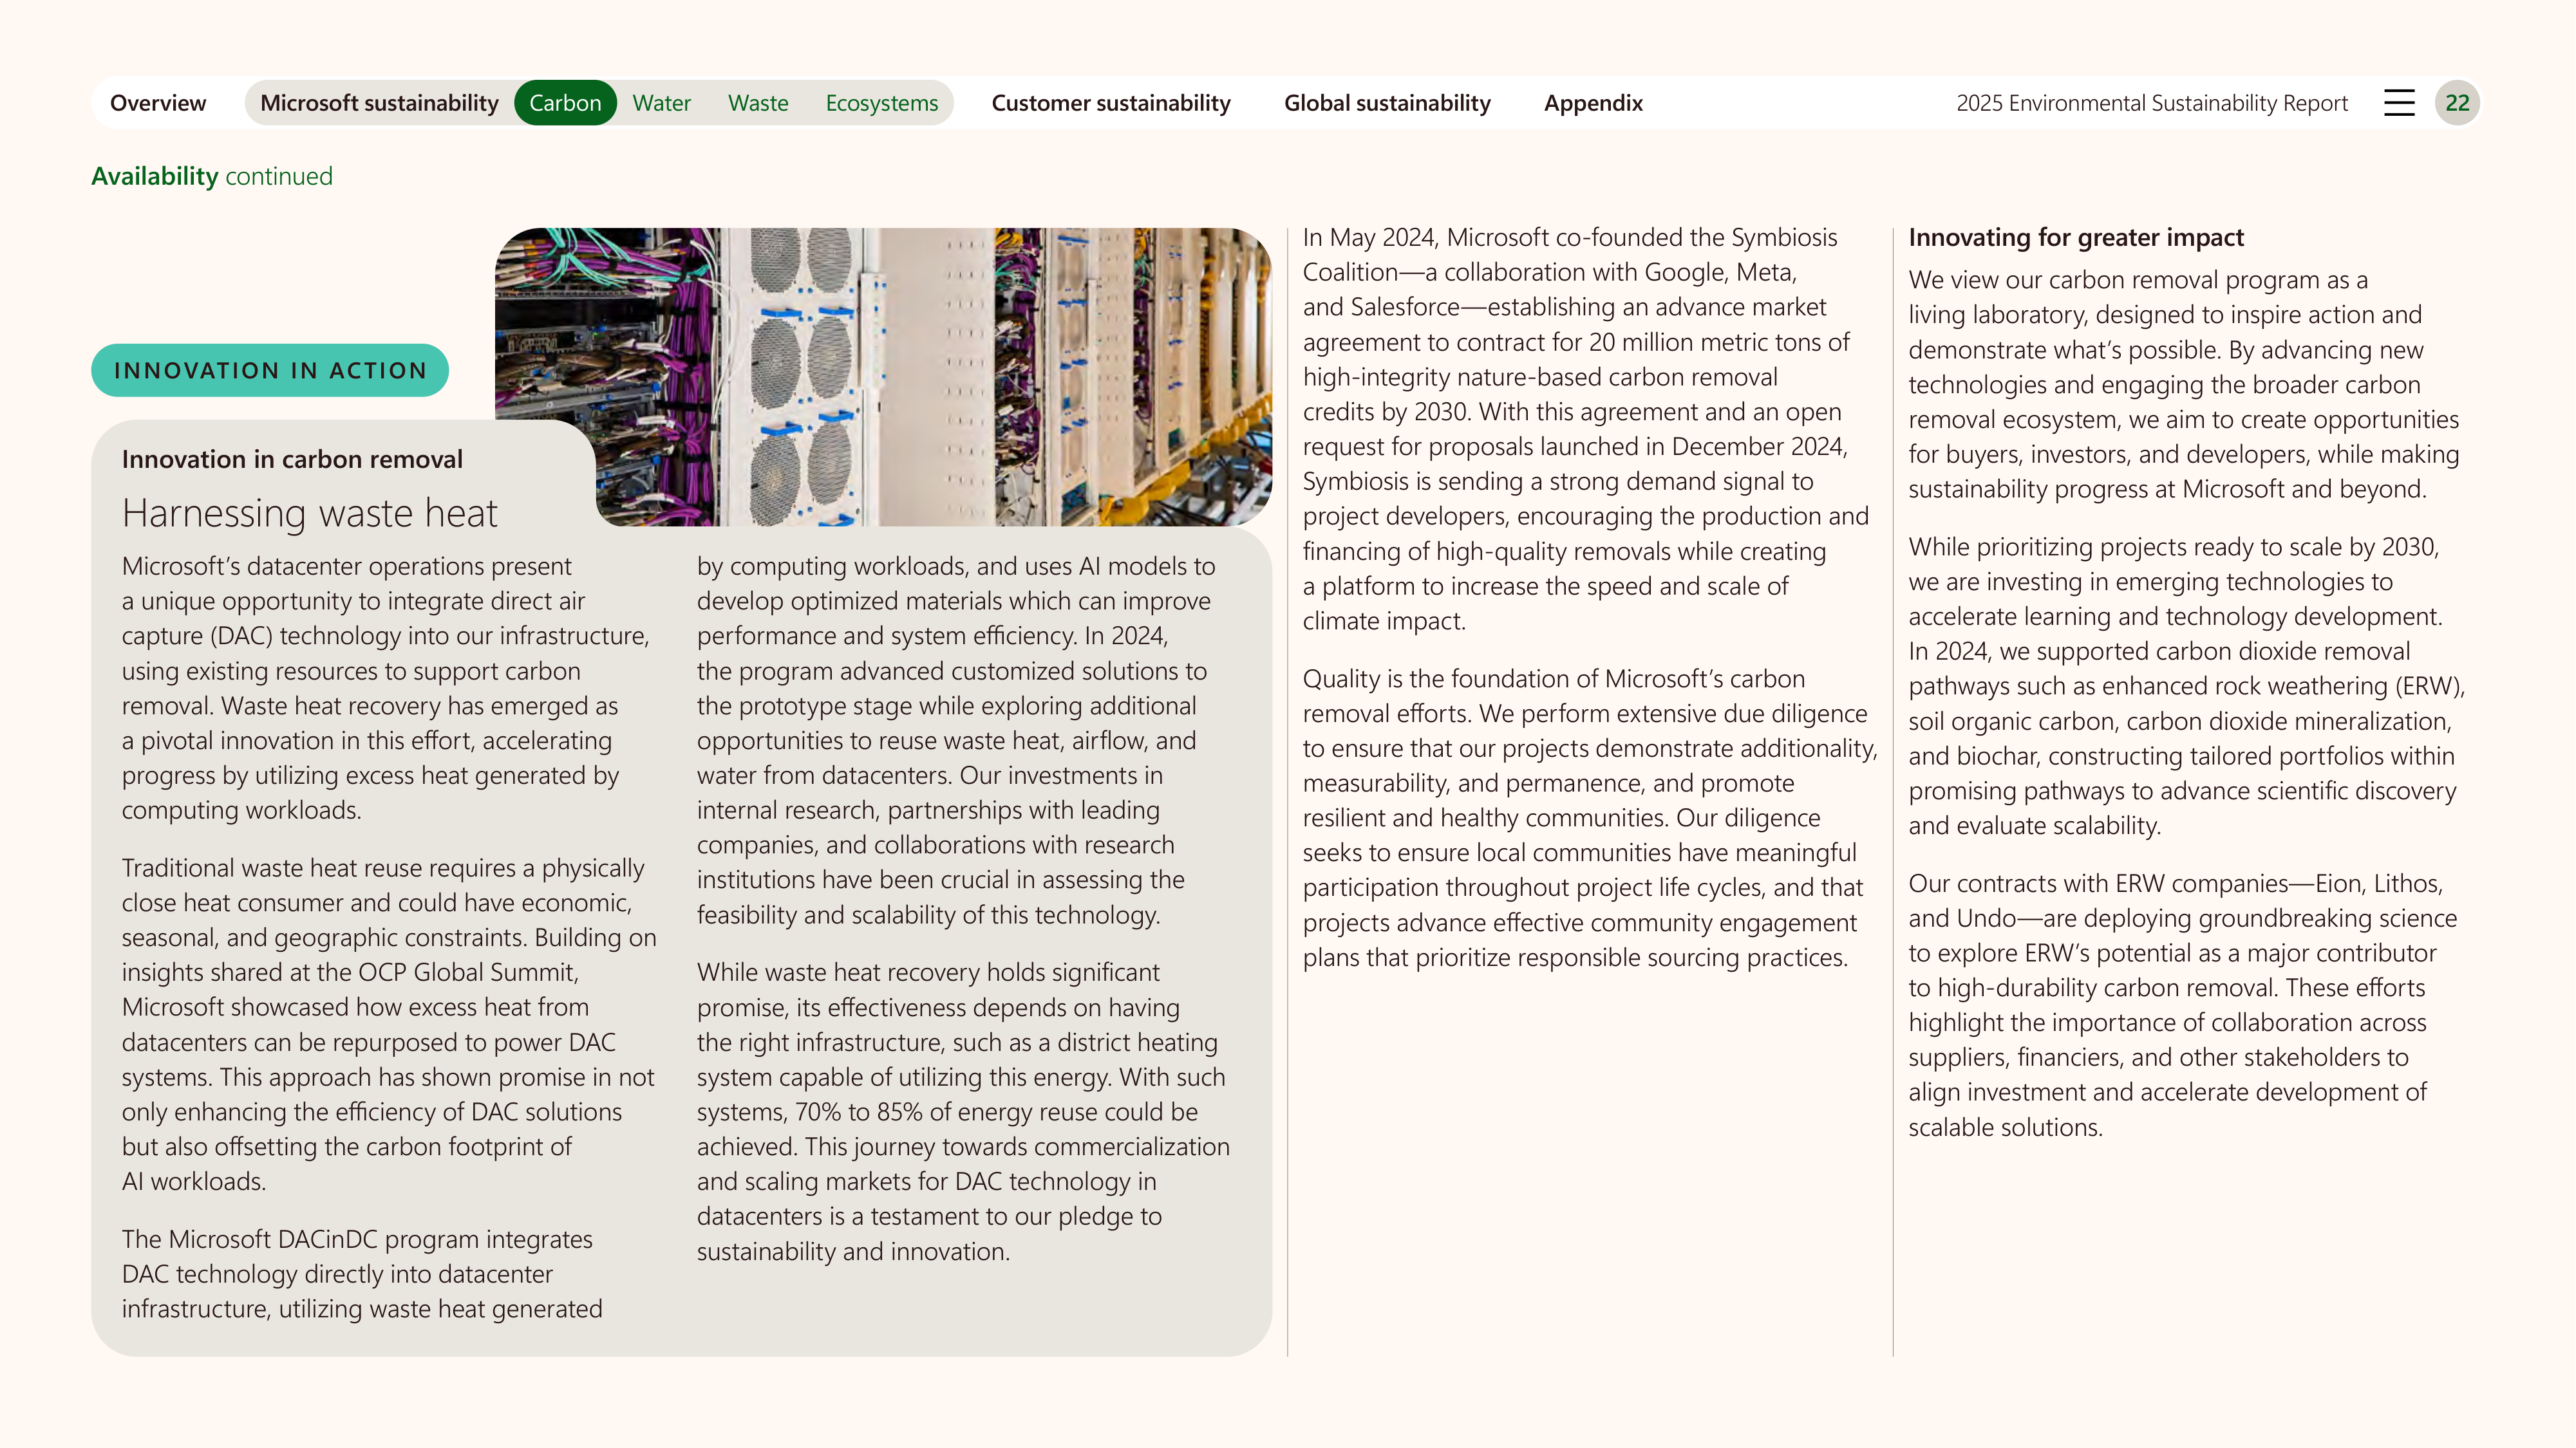The image size is (2576, 1448).
Task: Open Customer sustainability section
Action: coord(1111,103)
